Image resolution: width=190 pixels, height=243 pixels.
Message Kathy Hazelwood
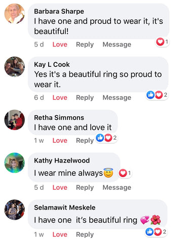pos(117,187)
